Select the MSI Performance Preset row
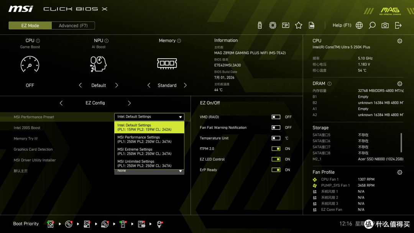This screenshot has height=233, width=414. click(x=95, y=117)
